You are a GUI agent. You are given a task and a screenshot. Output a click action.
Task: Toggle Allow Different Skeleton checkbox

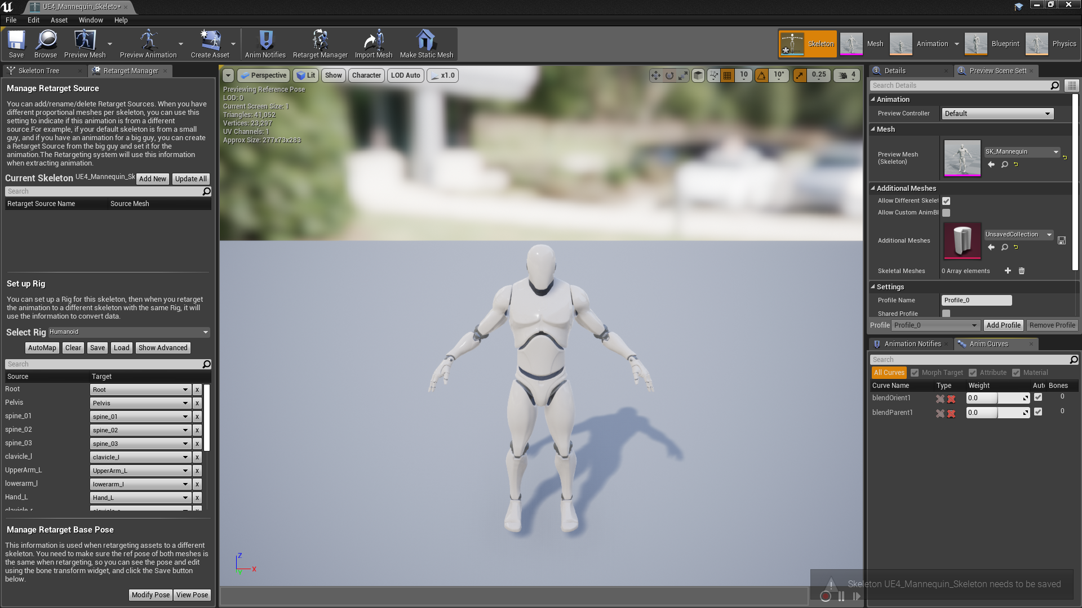pyautogui.click(x=947, y=200)
